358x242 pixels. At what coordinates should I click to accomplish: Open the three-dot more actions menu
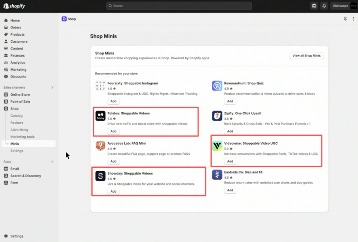click(353, 19)
